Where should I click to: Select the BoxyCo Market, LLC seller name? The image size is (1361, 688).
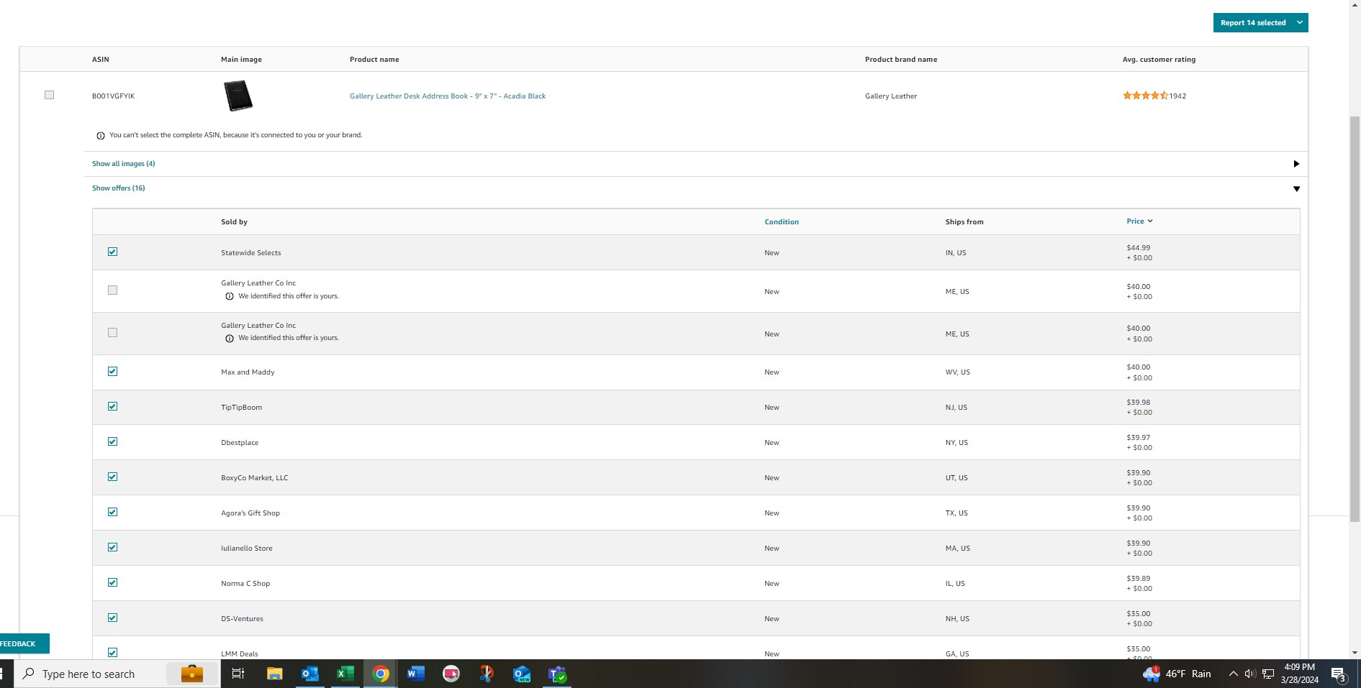tap(255, 478)
